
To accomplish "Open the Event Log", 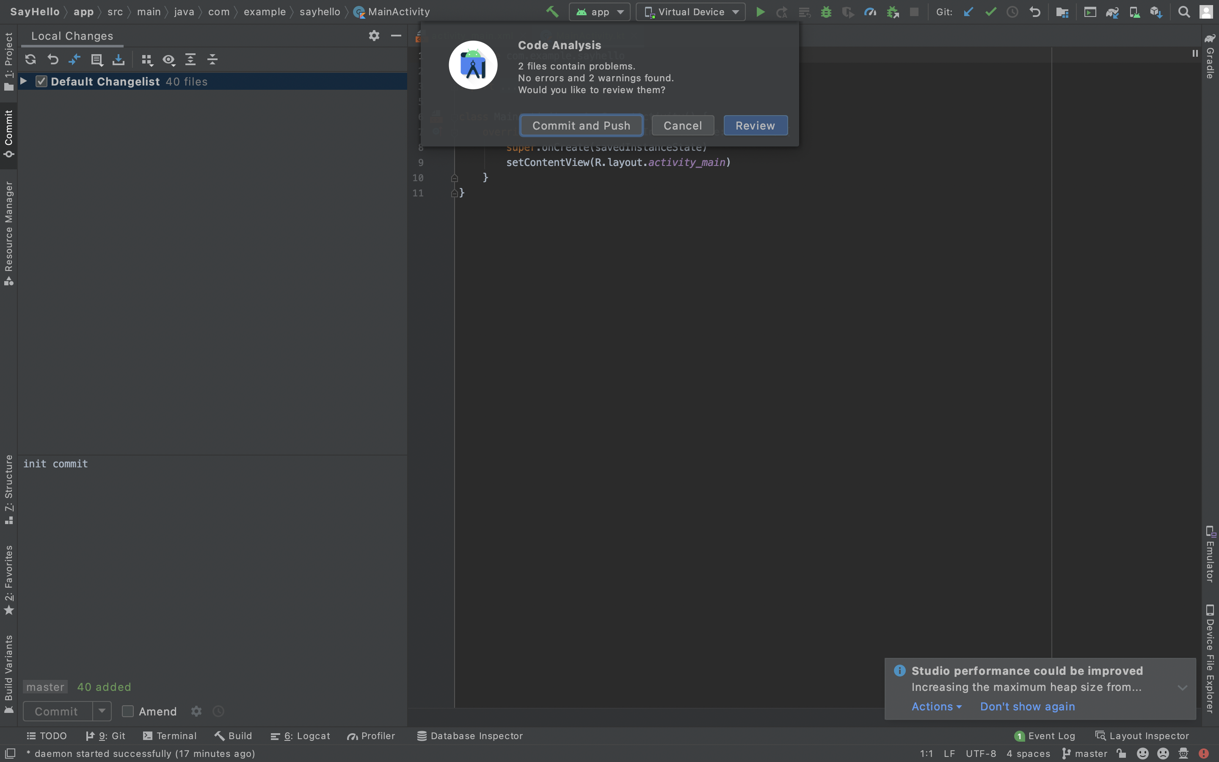I will [x=1045, y=736].
